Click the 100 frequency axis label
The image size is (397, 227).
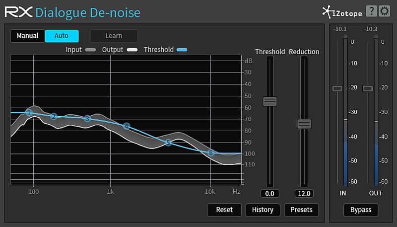33,192
